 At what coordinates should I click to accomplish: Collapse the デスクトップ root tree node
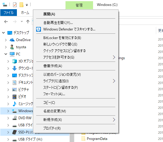click(4, 33)
